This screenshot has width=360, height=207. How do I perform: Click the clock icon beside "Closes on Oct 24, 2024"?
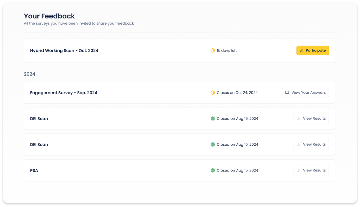213,93
